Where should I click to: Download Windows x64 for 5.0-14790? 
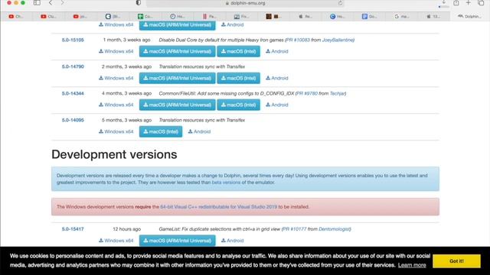click(116, 78)
